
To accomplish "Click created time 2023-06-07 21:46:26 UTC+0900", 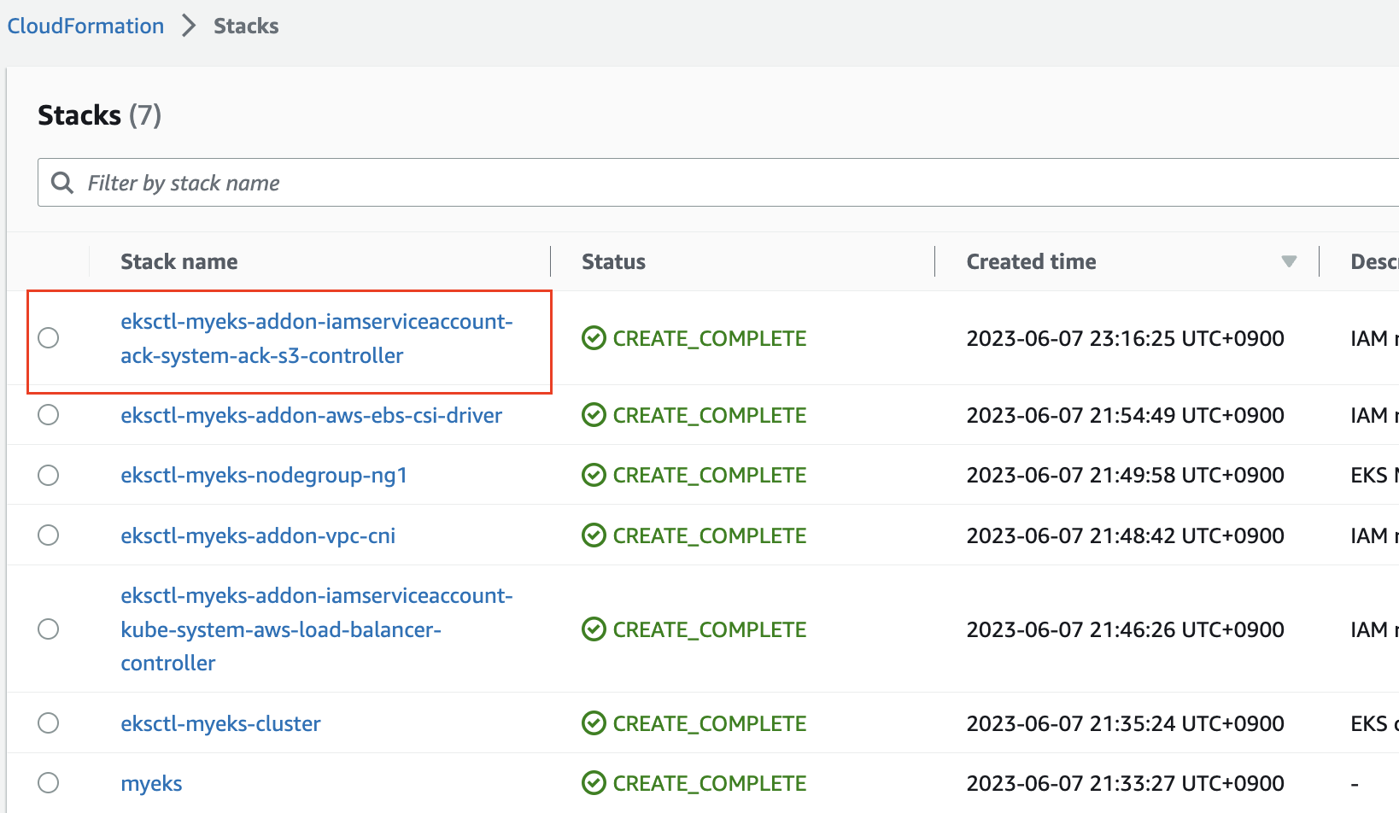I will tap(1125, 629).
